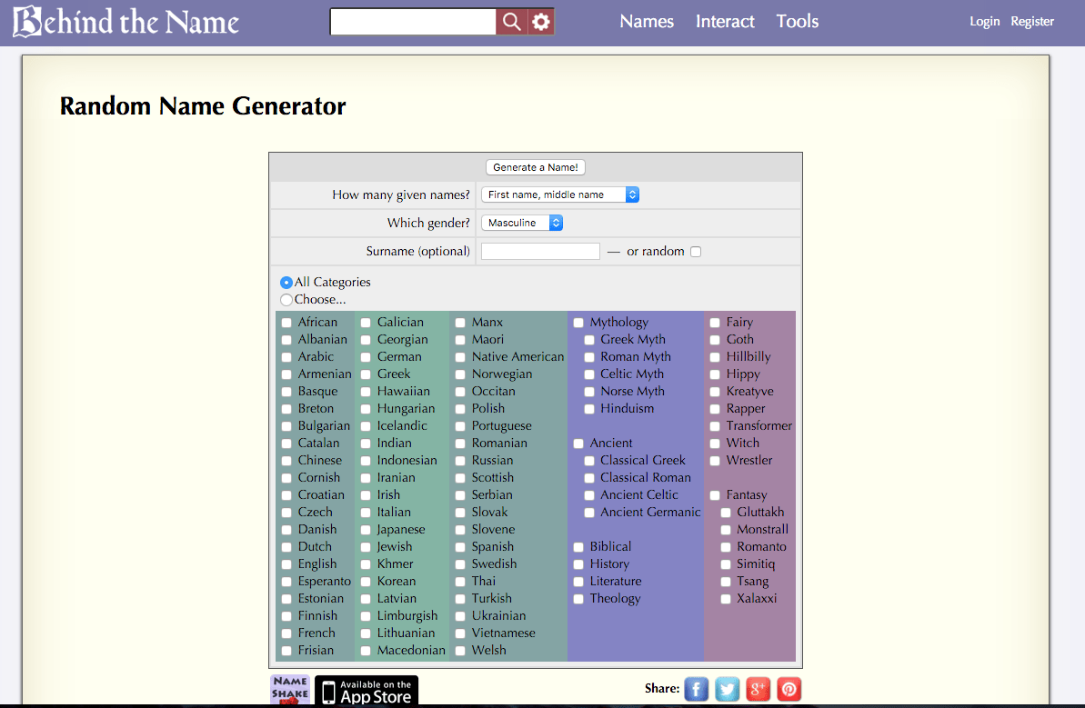Open the Interact menu
The height and width of the screenshot is (708, 1085).
tap(725, 22)
